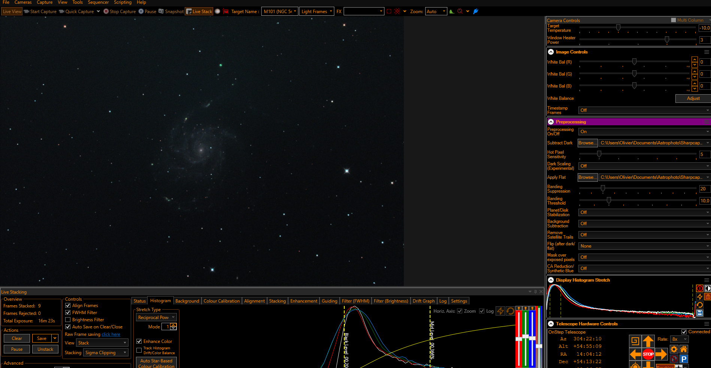
Task: Open the telescope Rate 8x dropdown
Action: click(680, 339)
